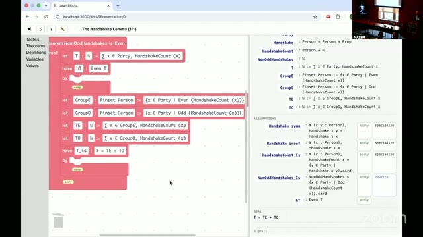This screenshot has height=237, width=423.
Task: Click specialize button for Handshake_symm
Action: (x=385, y=130)
